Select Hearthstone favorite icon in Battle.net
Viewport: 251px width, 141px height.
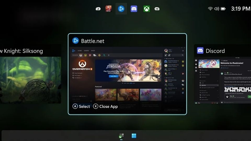99,55
